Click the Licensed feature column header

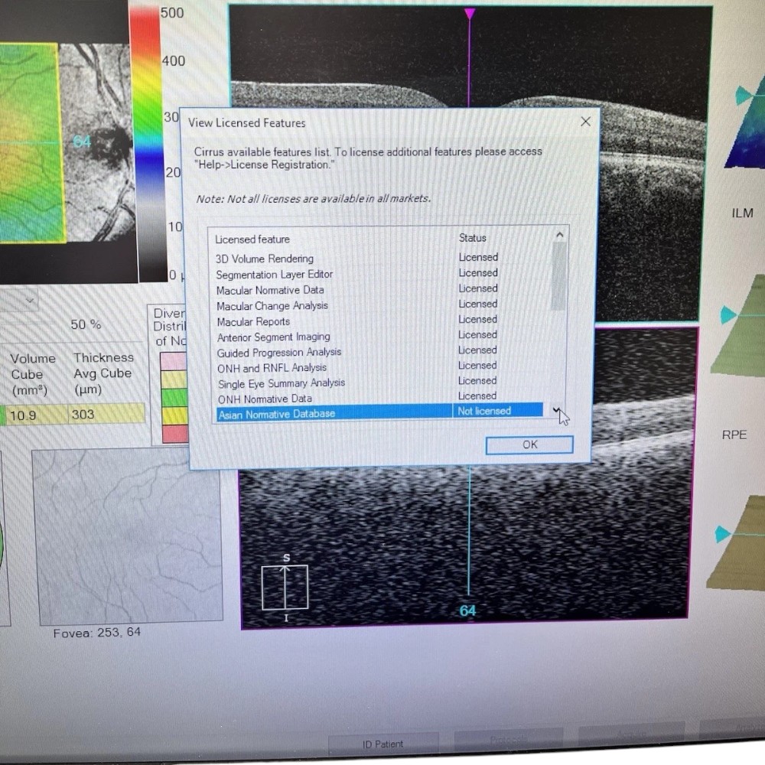[252, 239]
